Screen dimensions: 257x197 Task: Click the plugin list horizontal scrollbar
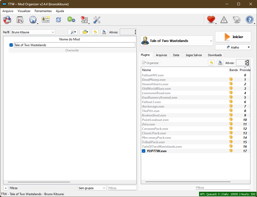[188, 182]
